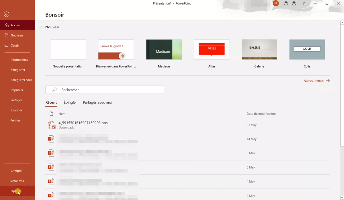Sort by Date de modification header

tap(261, 114)
